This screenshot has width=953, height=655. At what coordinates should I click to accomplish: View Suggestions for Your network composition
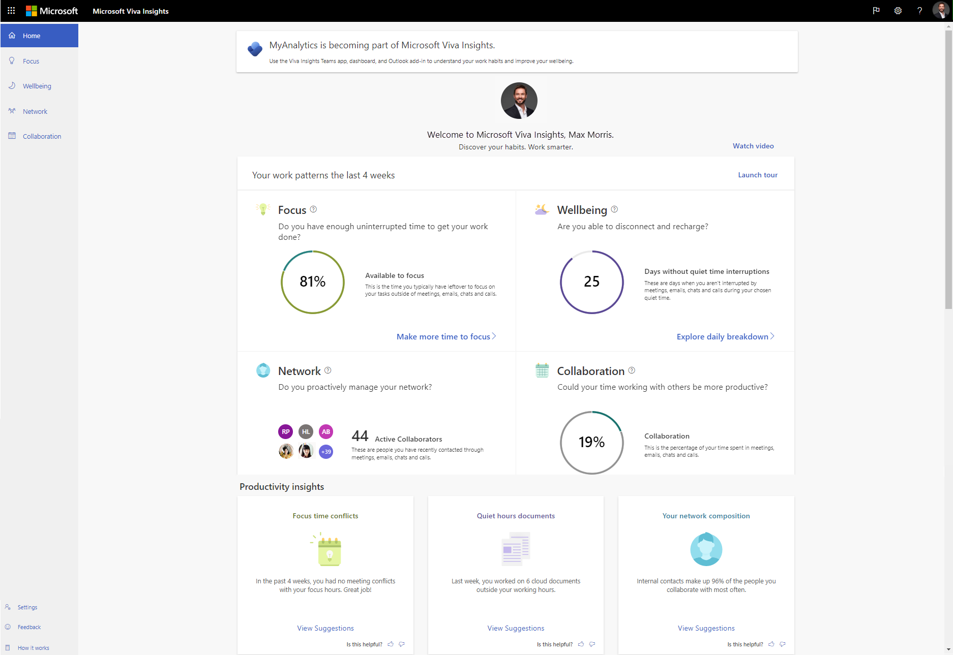(x=706, y=628)
